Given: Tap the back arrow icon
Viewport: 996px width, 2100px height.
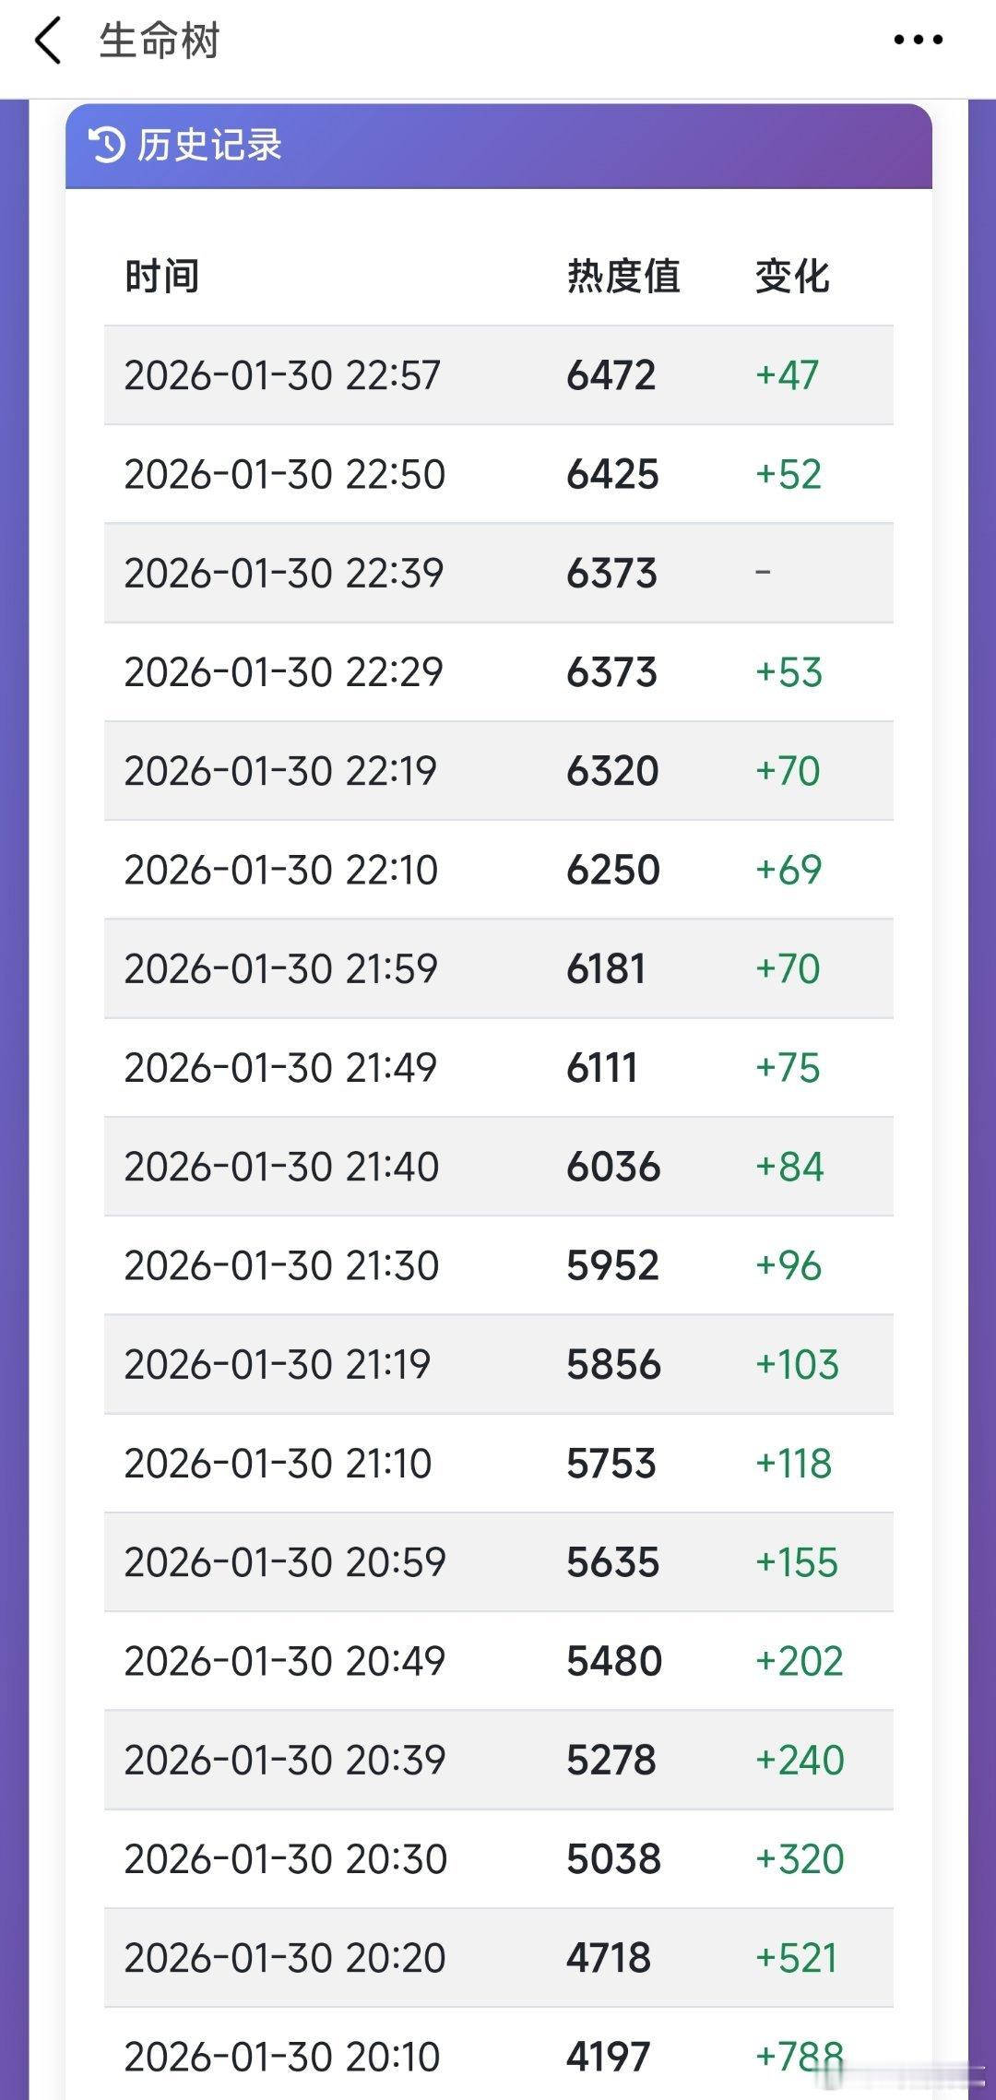Looking at the screenshot, I should click(47, 42).
